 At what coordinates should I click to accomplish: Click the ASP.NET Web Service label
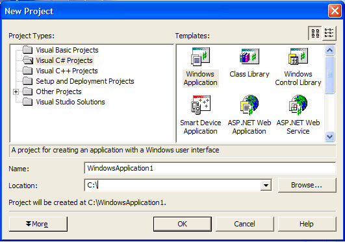point(298,127)
